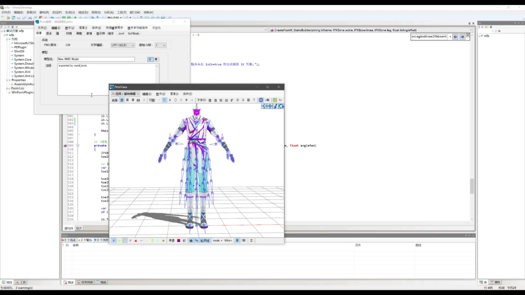Open 已汉化 menu in PmxEditor window
The height and width of the screenshot is (295, 525).
pyautogui.click(x=156, y=28)
